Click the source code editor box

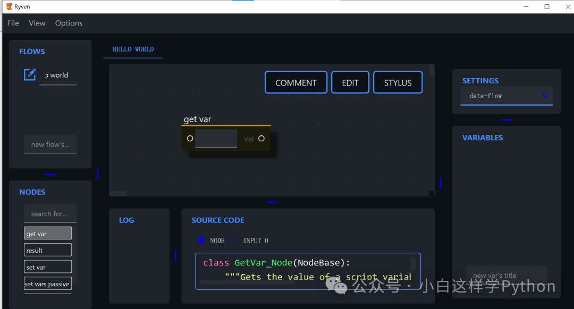pyautogui.click(x=308, y=271)
